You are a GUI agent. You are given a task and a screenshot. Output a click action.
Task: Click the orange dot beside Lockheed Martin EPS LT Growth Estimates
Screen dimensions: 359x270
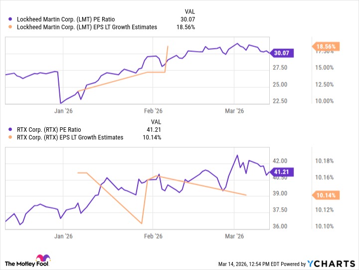(11, 27)
